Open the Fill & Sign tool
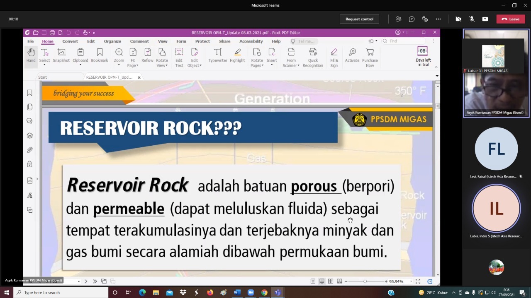This screenshot has height=298, width=531. [334, 58]
